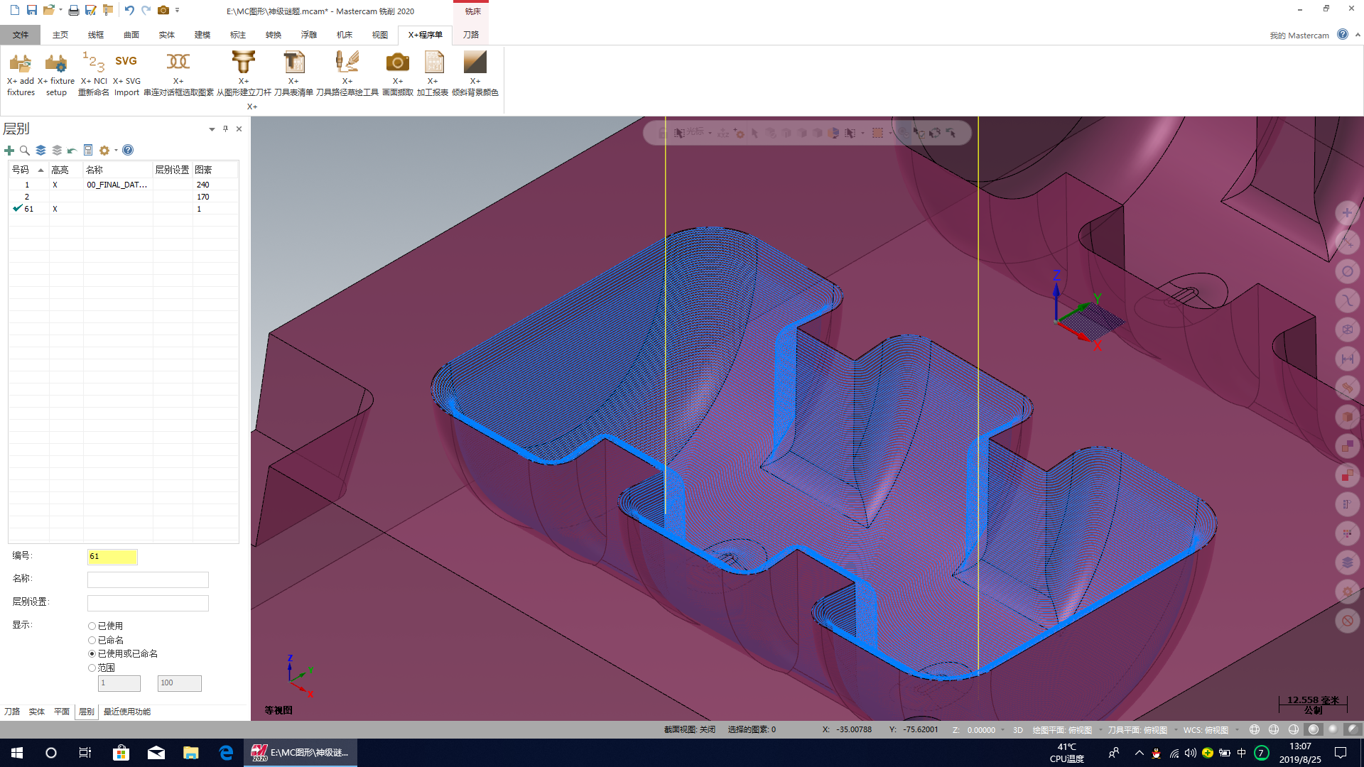Turn all levels on with blue stack icon
Viewport: 1364px width, 767px height.
click(x=40, y=151)
